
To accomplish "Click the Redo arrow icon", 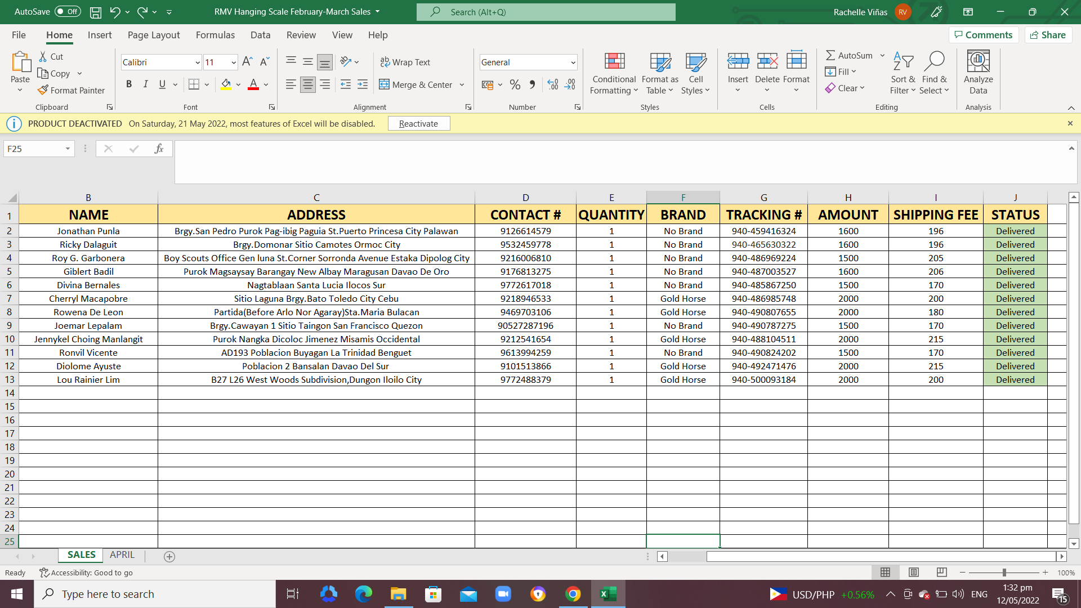I will [142, 12].
